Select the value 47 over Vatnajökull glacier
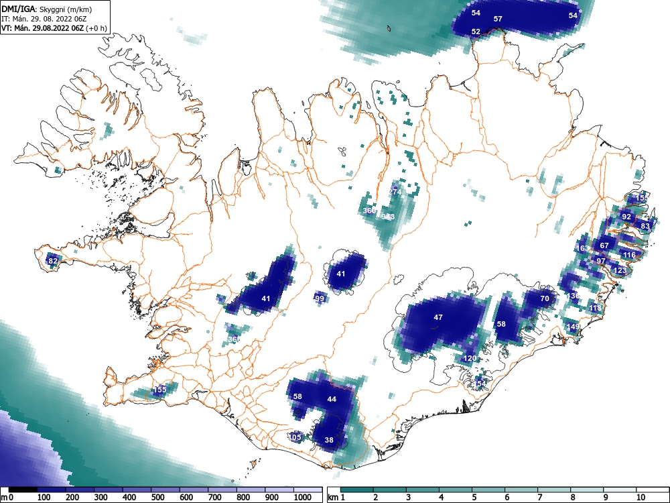 [438, 317]
